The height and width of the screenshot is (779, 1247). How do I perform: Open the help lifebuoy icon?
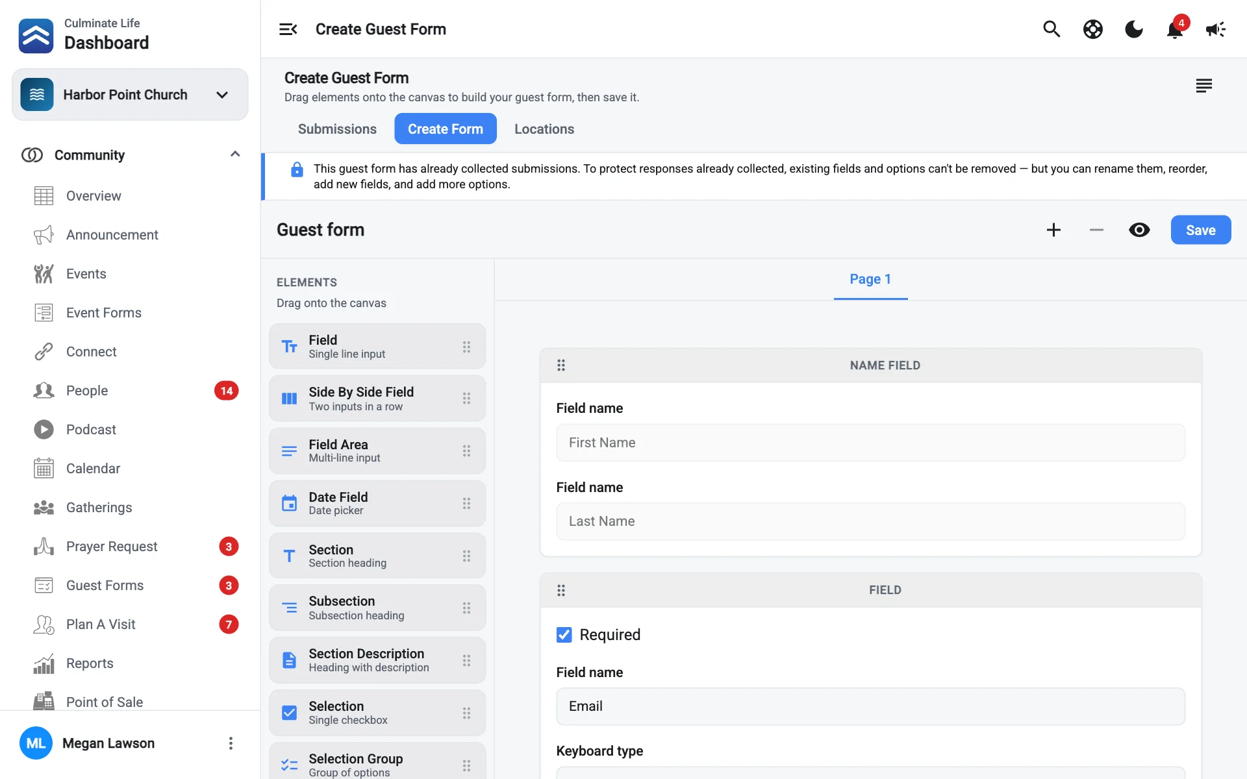coord(1093,29)
